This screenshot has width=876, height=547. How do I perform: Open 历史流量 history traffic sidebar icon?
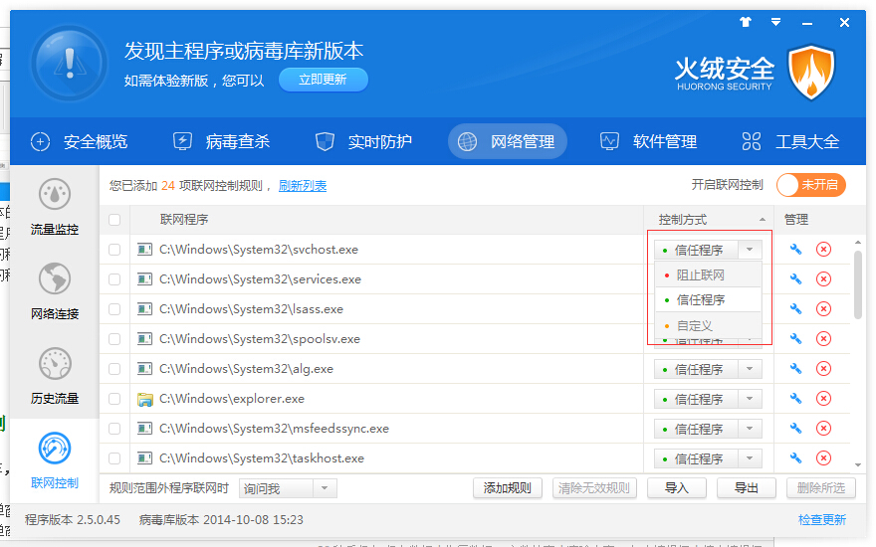[54, 375]
